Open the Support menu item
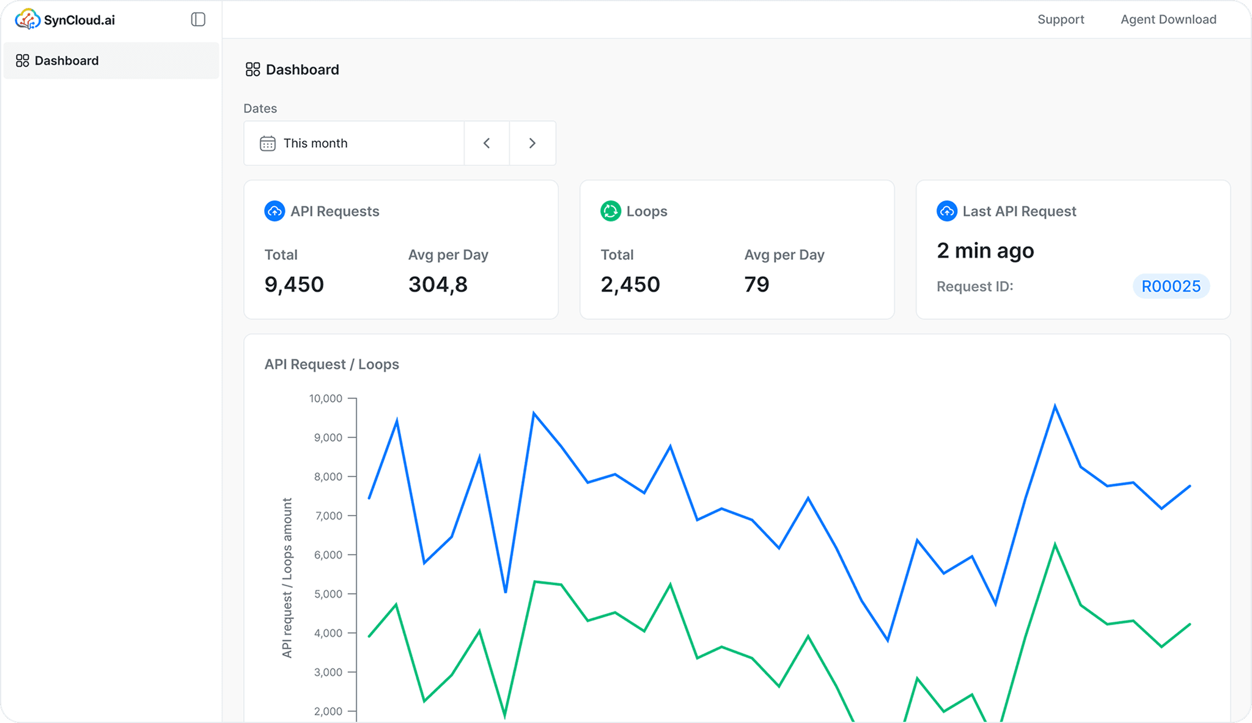 pyautogui.click(x=1061, y=19)
